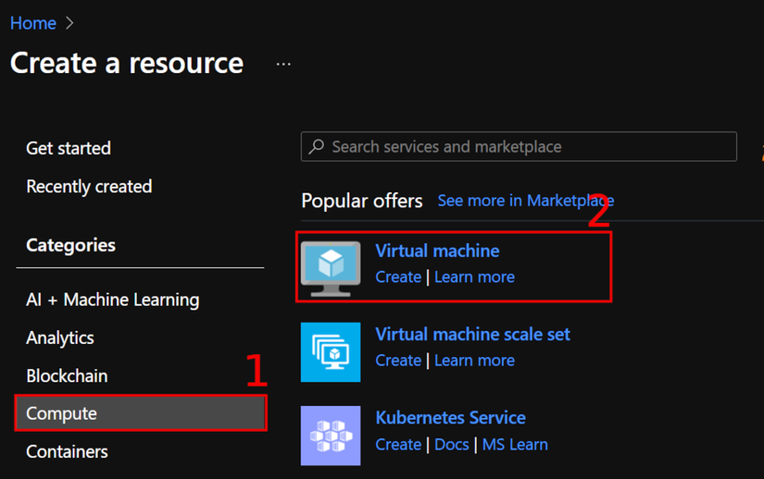Click the breadcrumb chevron after Home
Screen dimensions: 764x479
pos(69,23)
